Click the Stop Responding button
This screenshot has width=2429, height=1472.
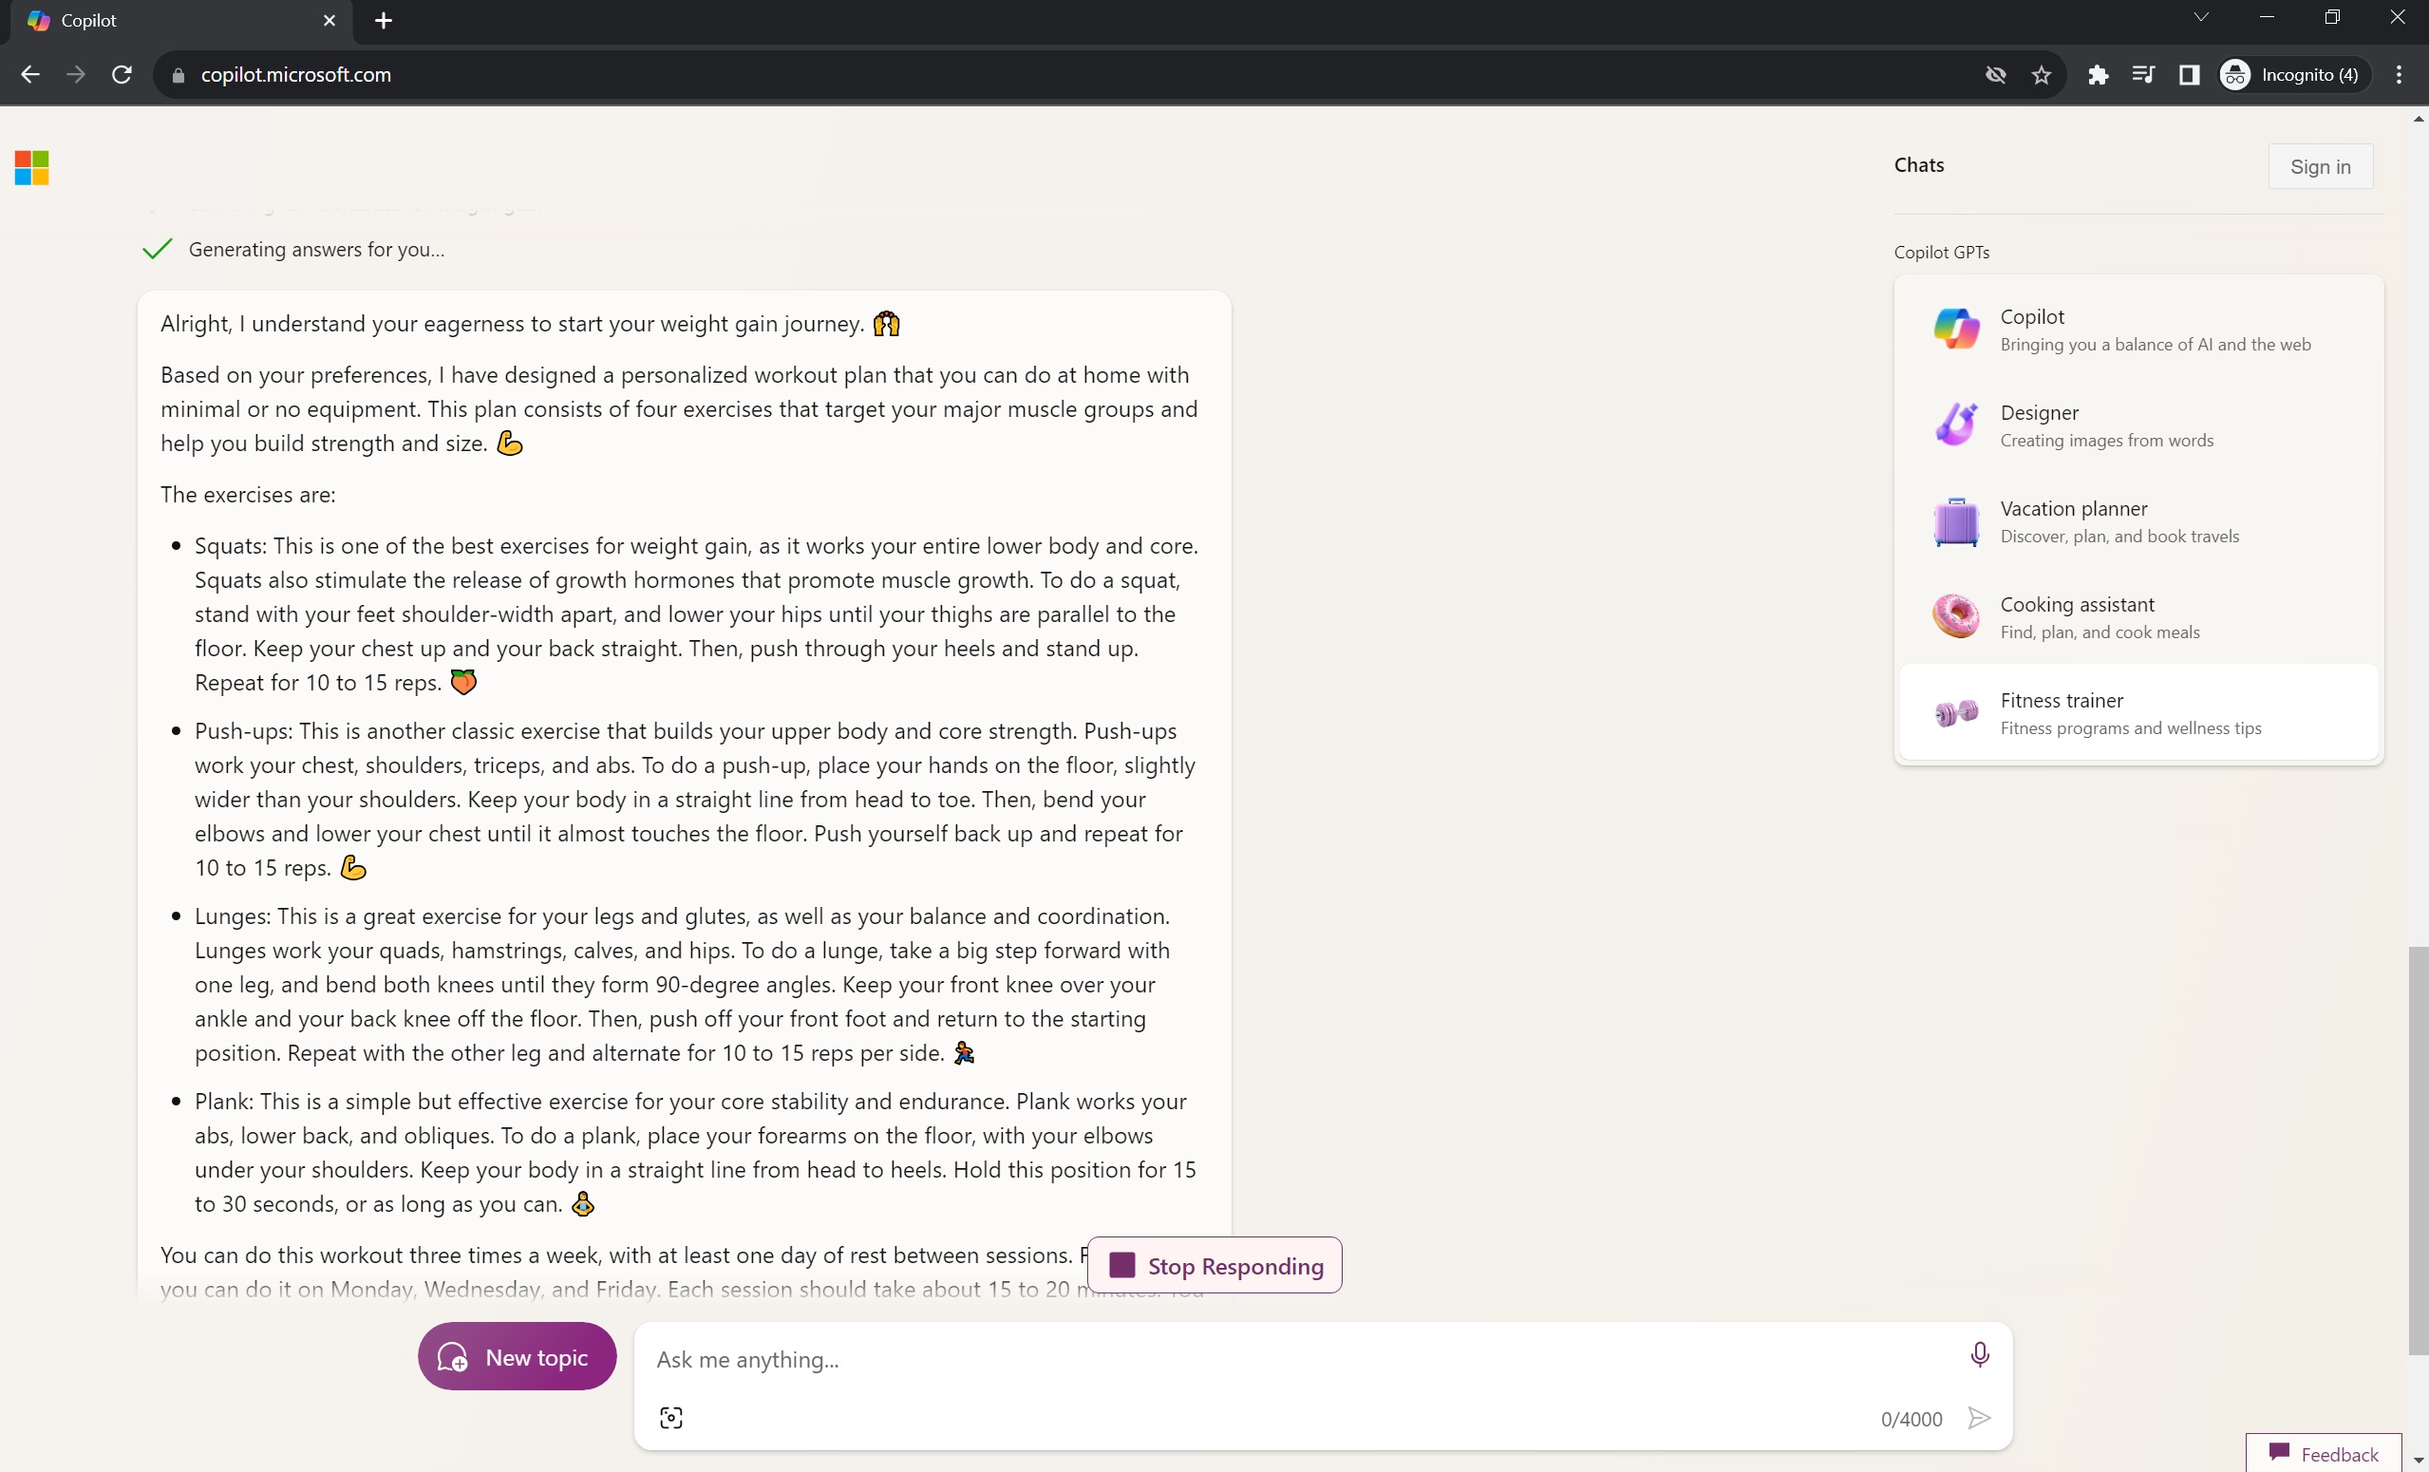coord(1214,1265)
